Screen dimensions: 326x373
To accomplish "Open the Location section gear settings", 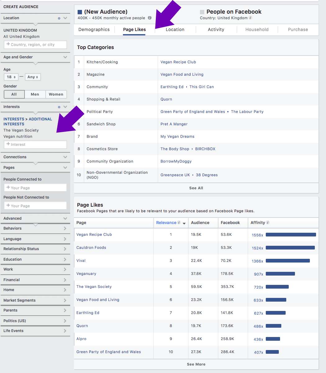I will click(59, 18).
